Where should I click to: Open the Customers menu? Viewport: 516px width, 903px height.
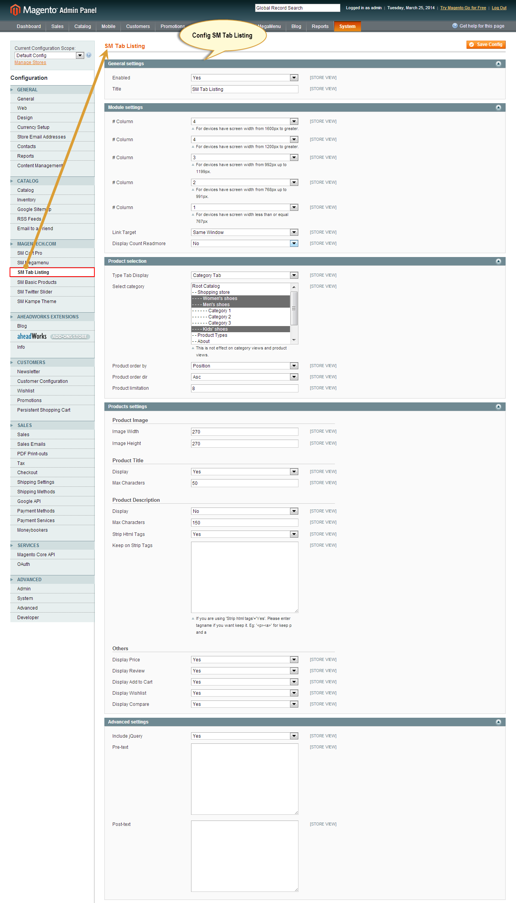click(138, 26)
